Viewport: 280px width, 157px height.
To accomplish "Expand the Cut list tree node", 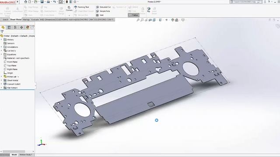I will (x=1, y=51).
